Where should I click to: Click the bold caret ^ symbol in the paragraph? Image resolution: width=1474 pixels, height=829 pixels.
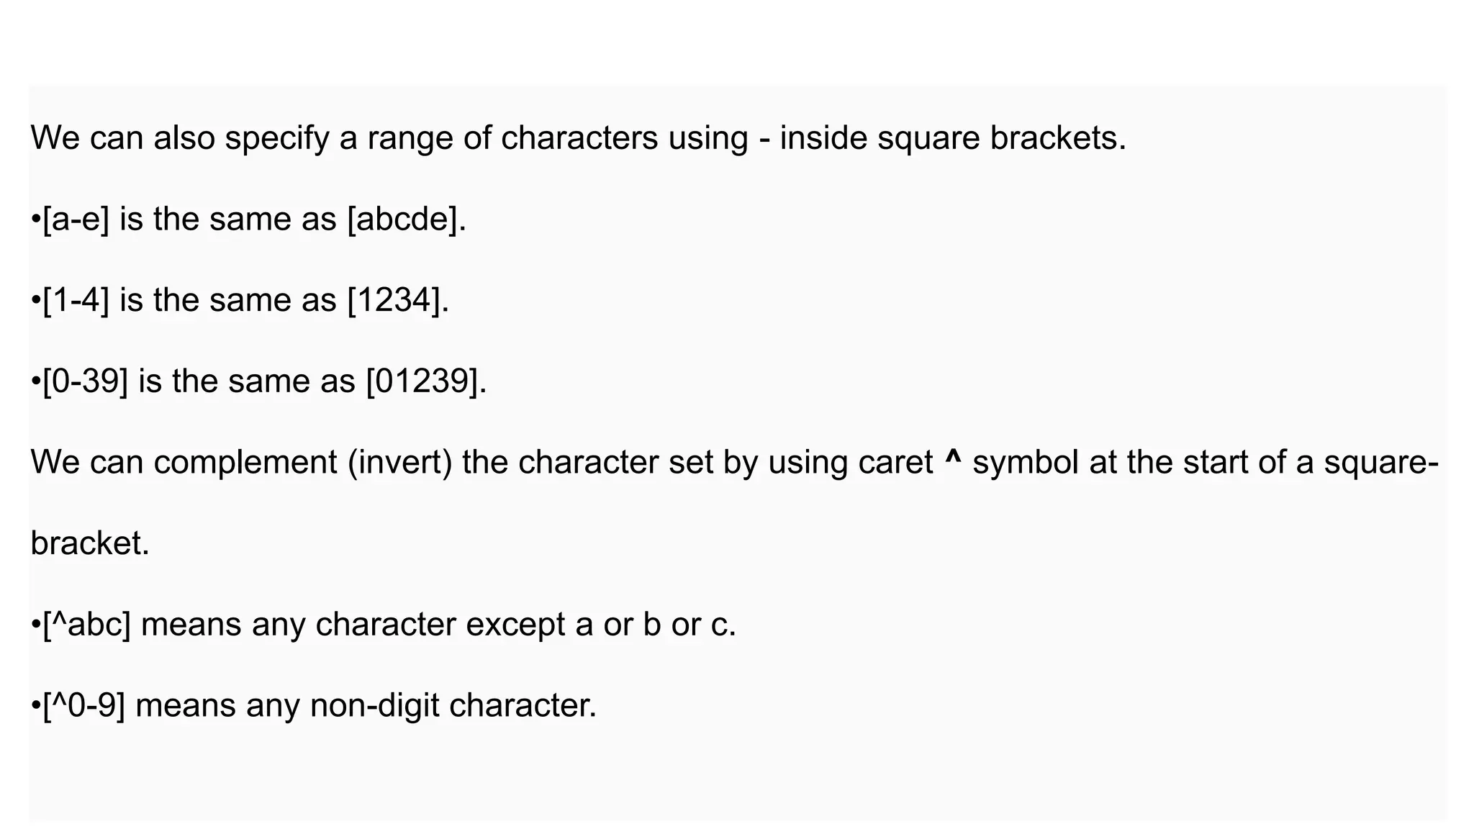tap(952, 458)
